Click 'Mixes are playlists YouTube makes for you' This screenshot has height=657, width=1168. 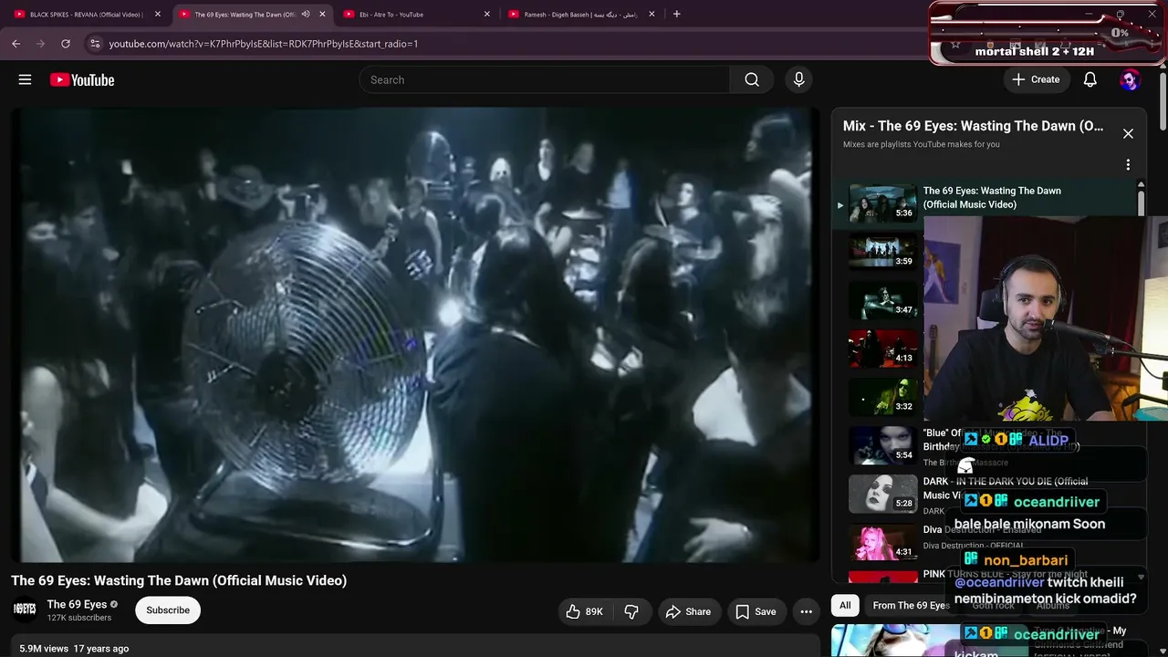coord(922,144)
